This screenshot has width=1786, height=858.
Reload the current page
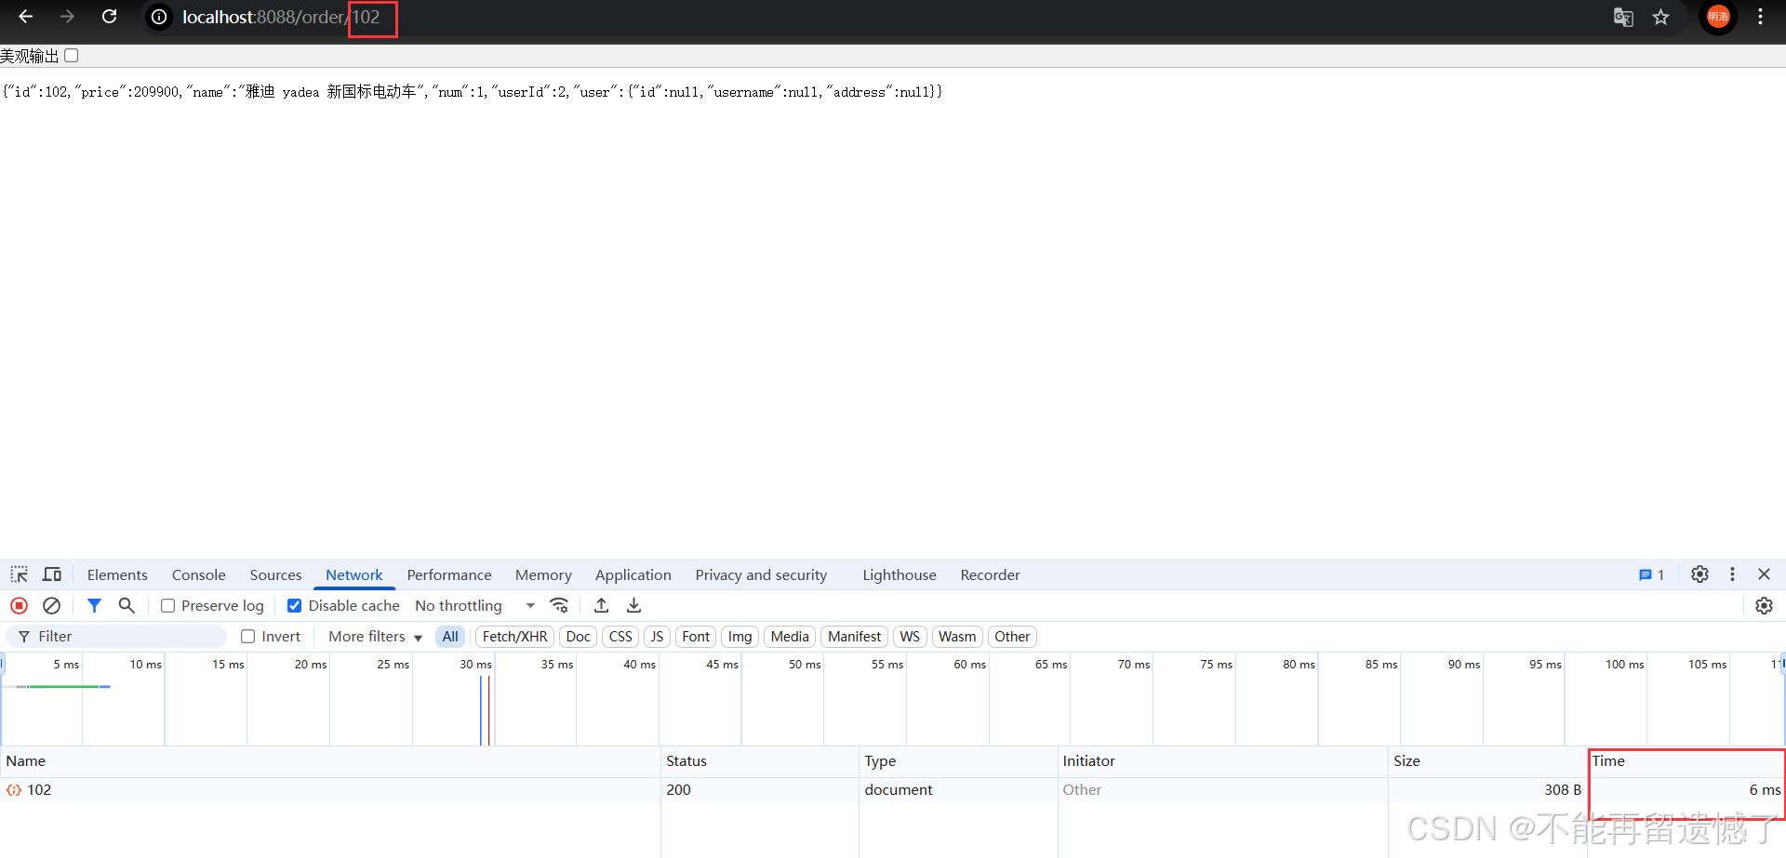point(109,17)
